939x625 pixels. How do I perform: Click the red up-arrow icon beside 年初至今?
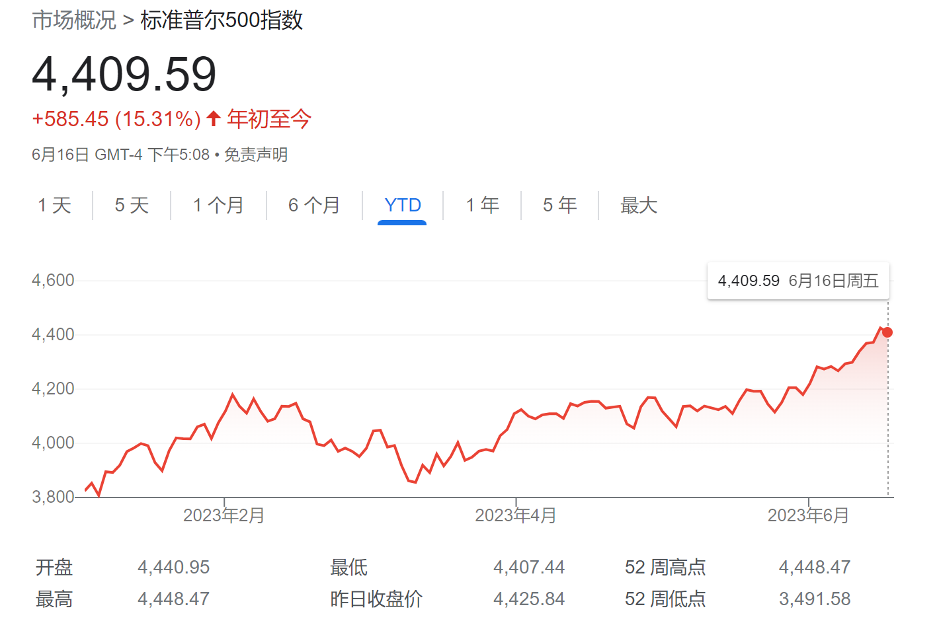coord(213,119)
